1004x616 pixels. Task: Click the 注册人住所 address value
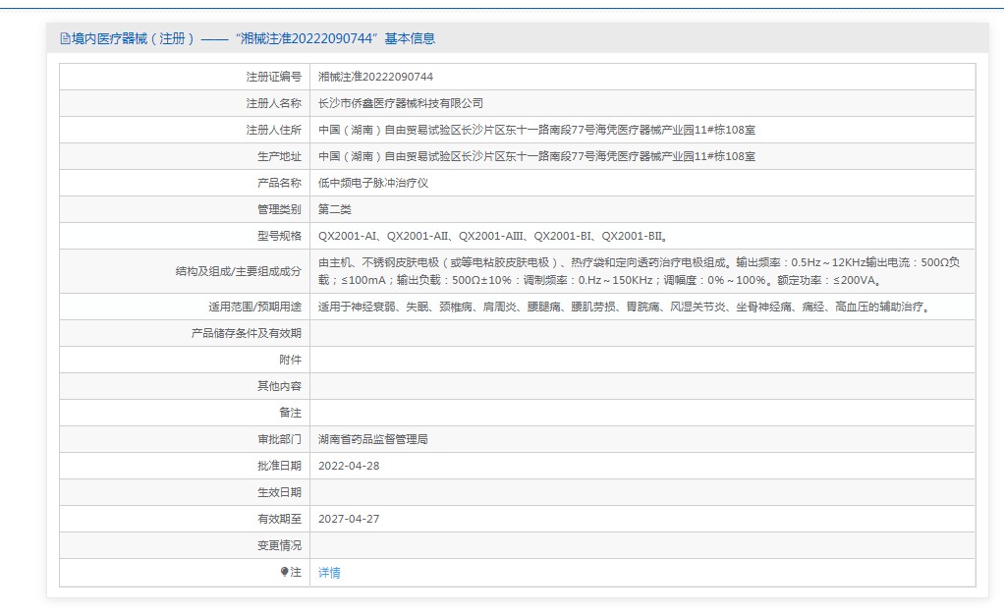pos(536,130)
